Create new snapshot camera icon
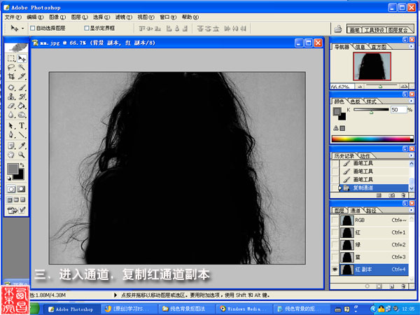 [x=391, y=195]
